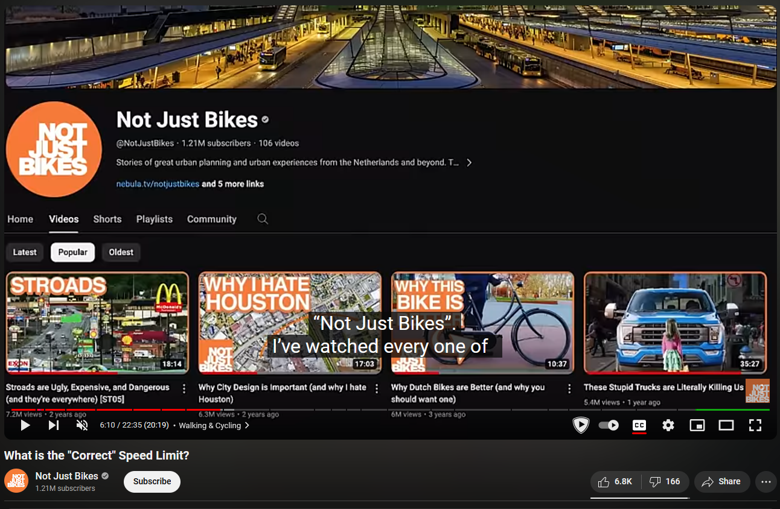The width and height of the screenshot is (780, 509).
Task: Open the nebula.tv/notjustbikes link
Action: coord(158,184)
